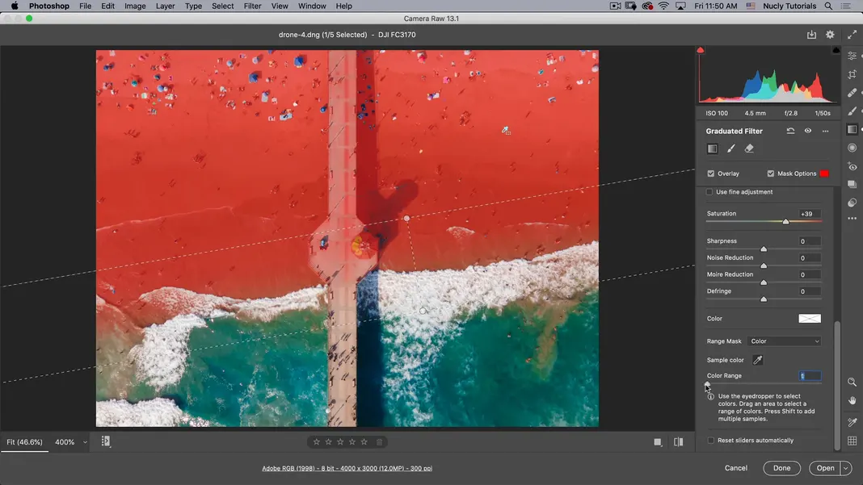The image size is (863, 485).
Task: Open the zoom level 400% dropdown arrow
Action: (85, 442)
